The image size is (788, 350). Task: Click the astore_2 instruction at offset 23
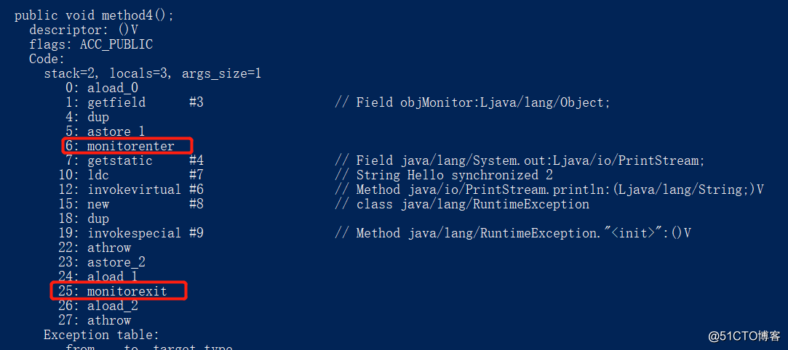(x=102, y=262)
